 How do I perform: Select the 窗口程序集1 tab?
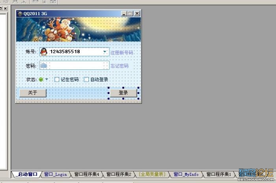pyautogui.click(x=218, y=174)
